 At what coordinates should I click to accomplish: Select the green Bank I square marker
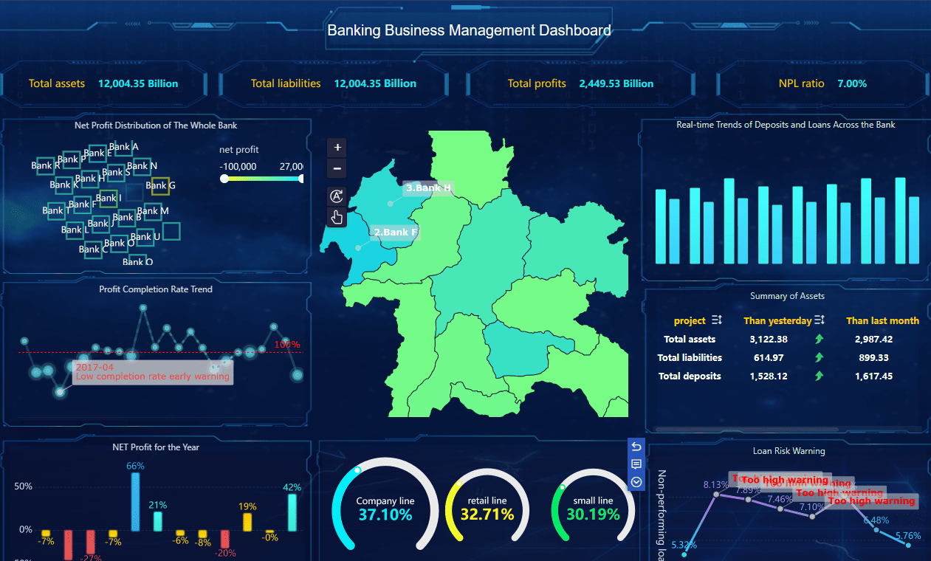(108, 198)
